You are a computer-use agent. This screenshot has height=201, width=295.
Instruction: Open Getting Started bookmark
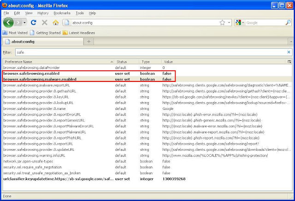click(x=45, y=33)
